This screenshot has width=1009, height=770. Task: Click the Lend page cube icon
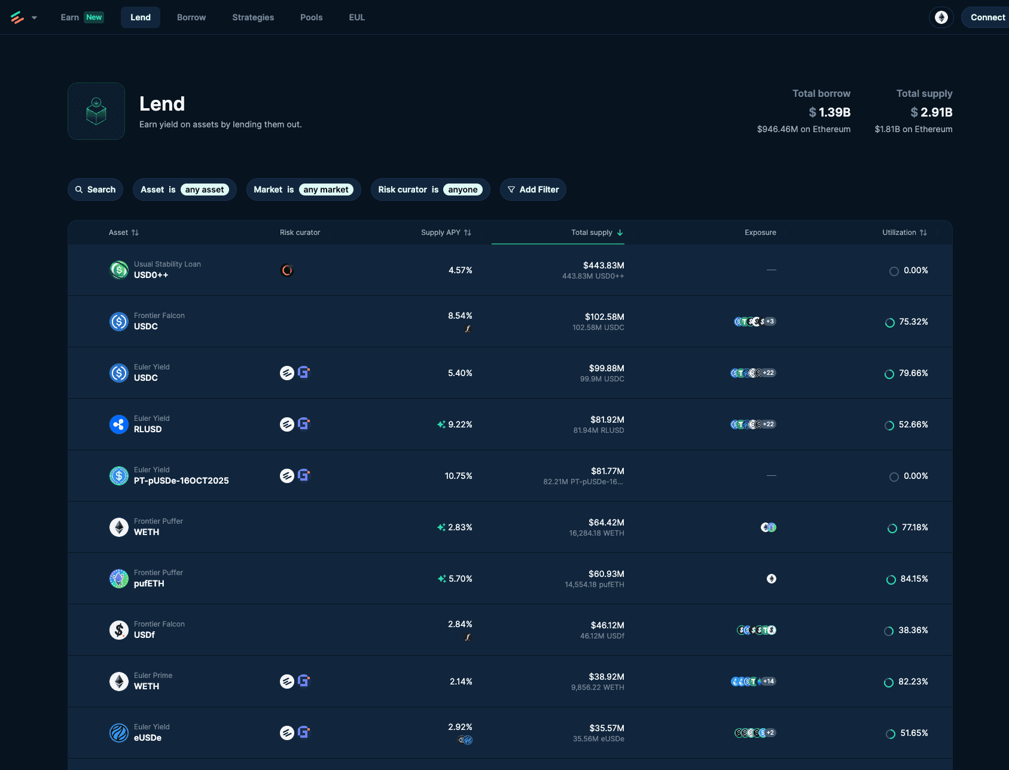tap(96, 111)
